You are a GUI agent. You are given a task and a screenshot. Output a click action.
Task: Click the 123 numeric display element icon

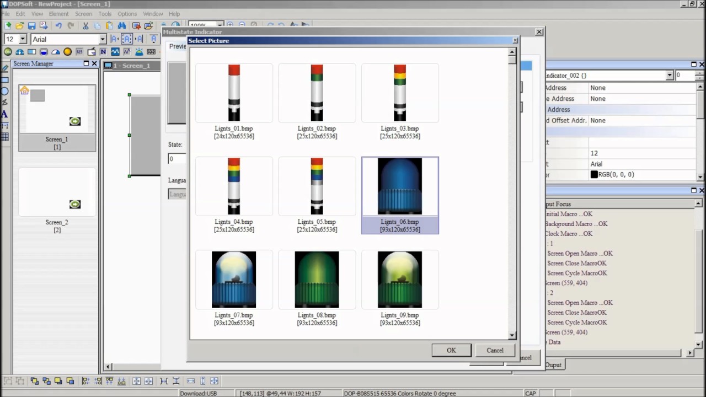point(79,52)
